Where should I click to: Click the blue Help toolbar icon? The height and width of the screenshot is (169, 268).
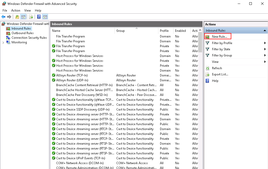pos(39,17)
